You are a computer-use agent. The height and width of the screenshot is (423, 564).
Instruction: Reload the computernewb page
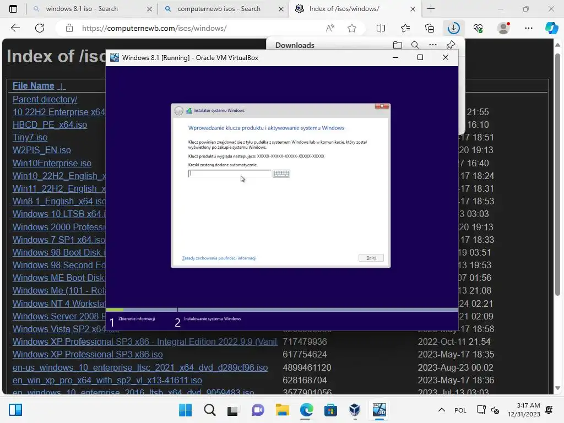[40, 28]
